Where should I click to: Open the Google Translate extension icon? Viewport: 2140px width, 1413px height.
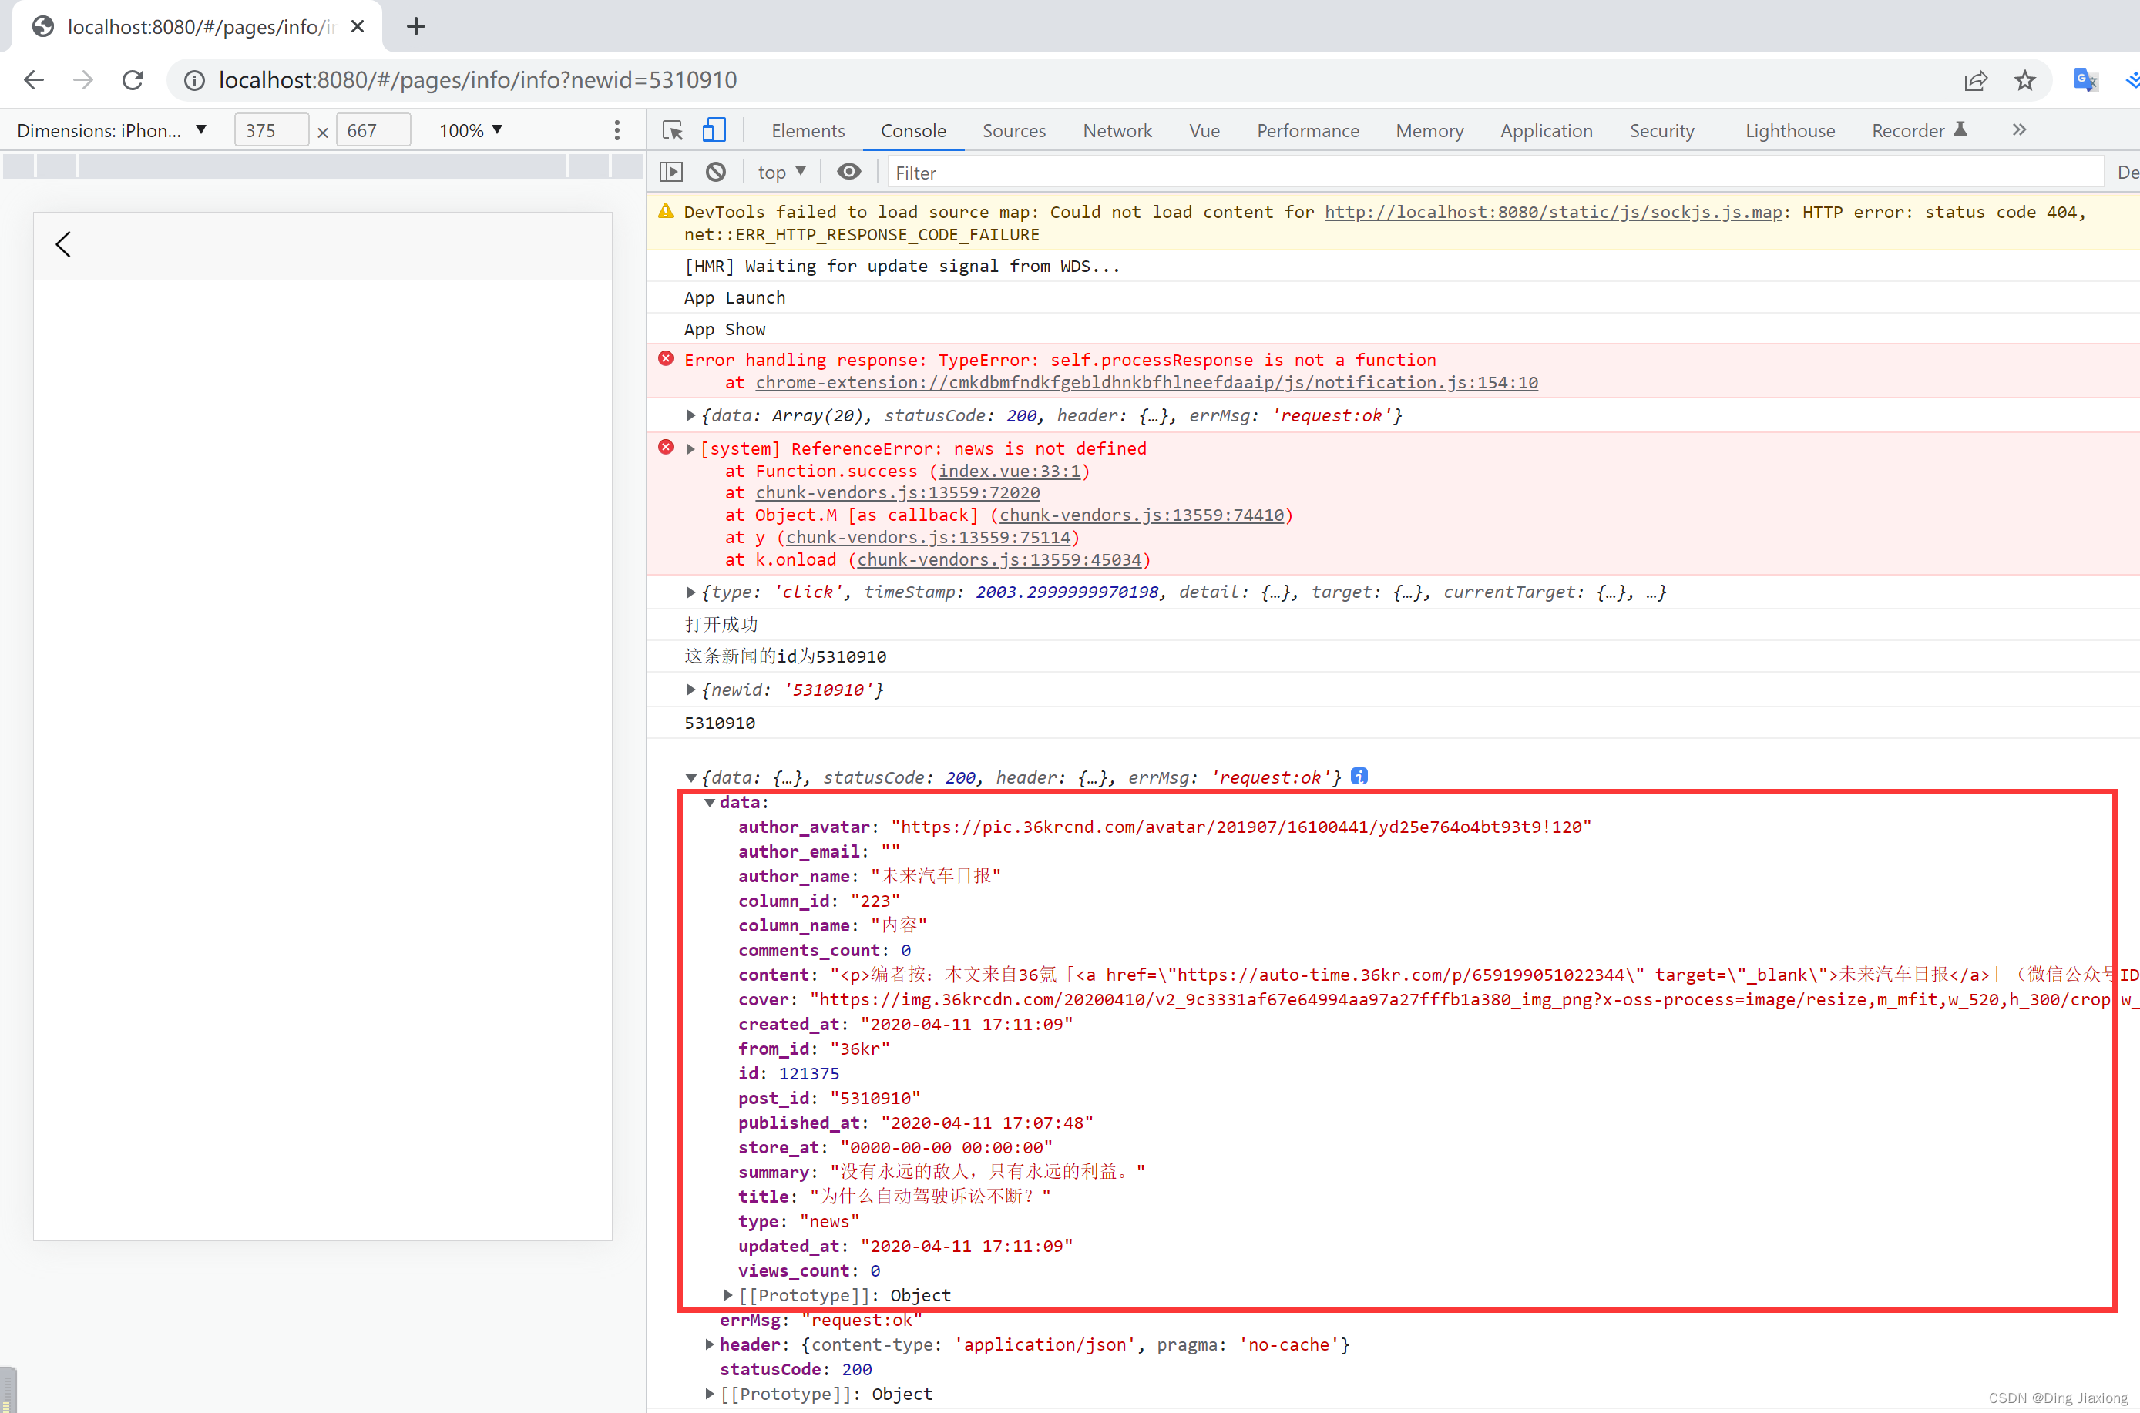click(2085, 80)
